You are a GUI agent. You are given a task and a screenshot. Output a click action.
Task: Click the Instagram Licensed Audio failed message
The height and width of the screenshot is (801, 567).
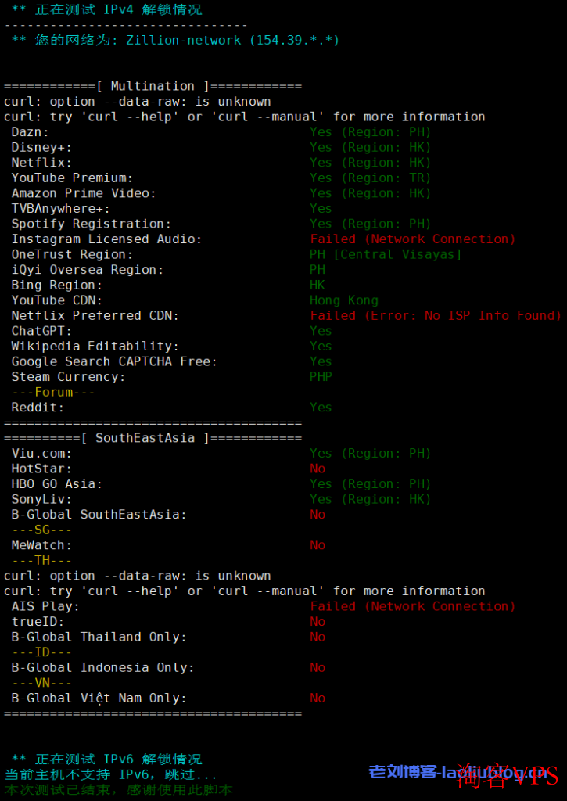point(413,239)
